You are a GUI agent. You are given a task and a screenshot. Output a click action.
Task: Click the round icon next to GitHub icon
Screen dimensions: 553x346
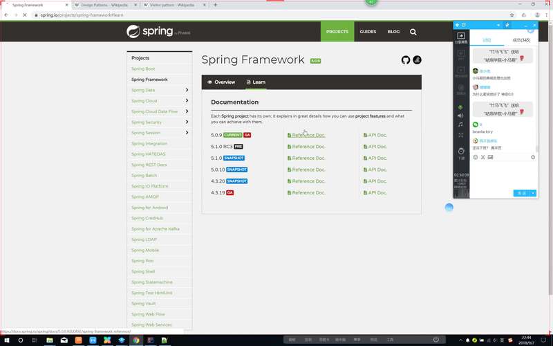[417, 60]
